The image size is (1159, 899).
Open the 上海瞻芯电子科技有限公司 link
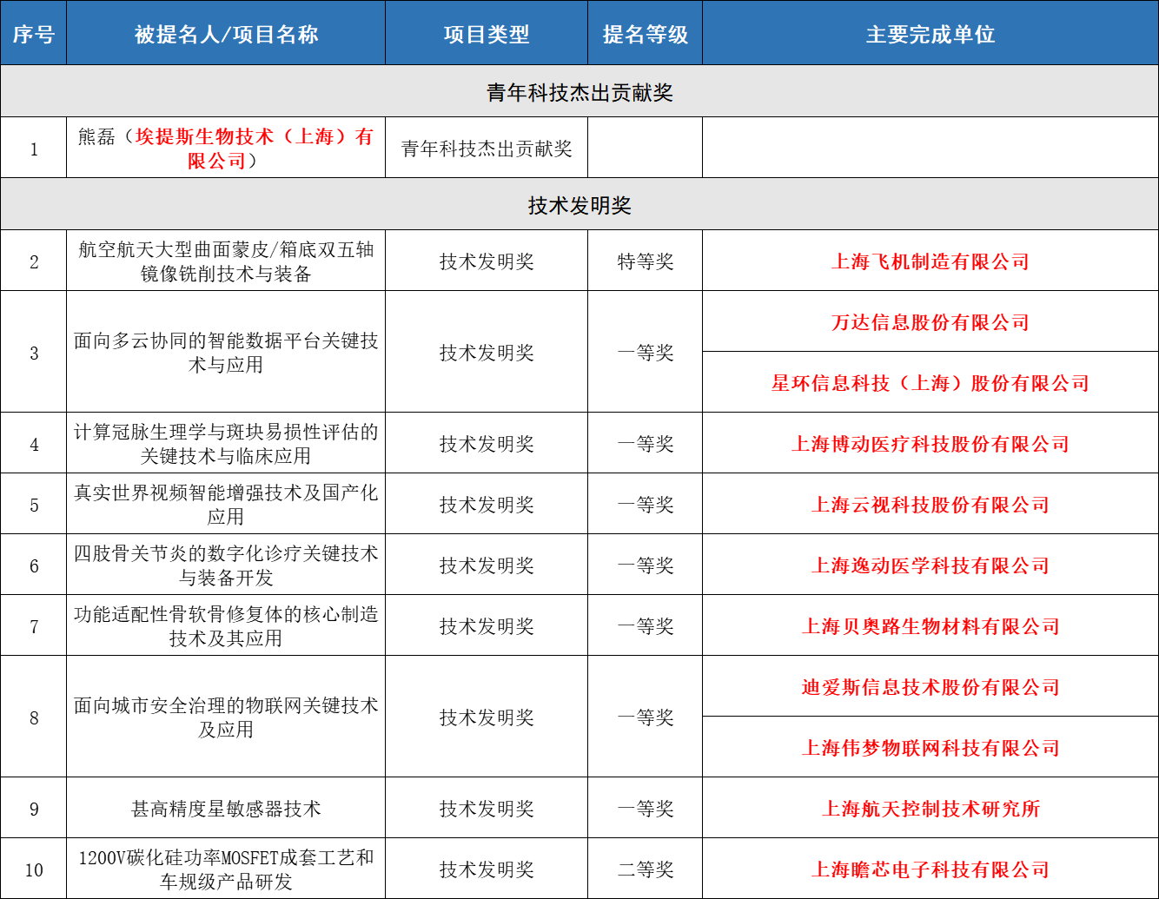coord(930,869)
